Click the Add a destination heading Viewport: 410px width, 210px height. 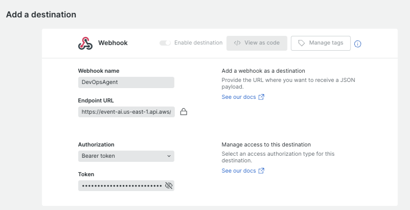41,14
